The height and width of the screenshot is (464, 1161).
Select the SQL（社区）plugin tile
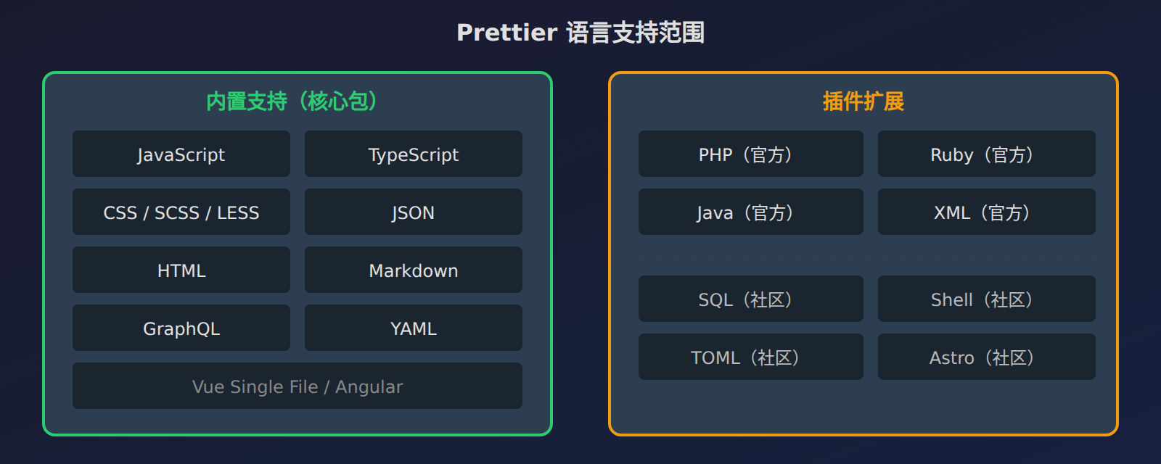751,299
